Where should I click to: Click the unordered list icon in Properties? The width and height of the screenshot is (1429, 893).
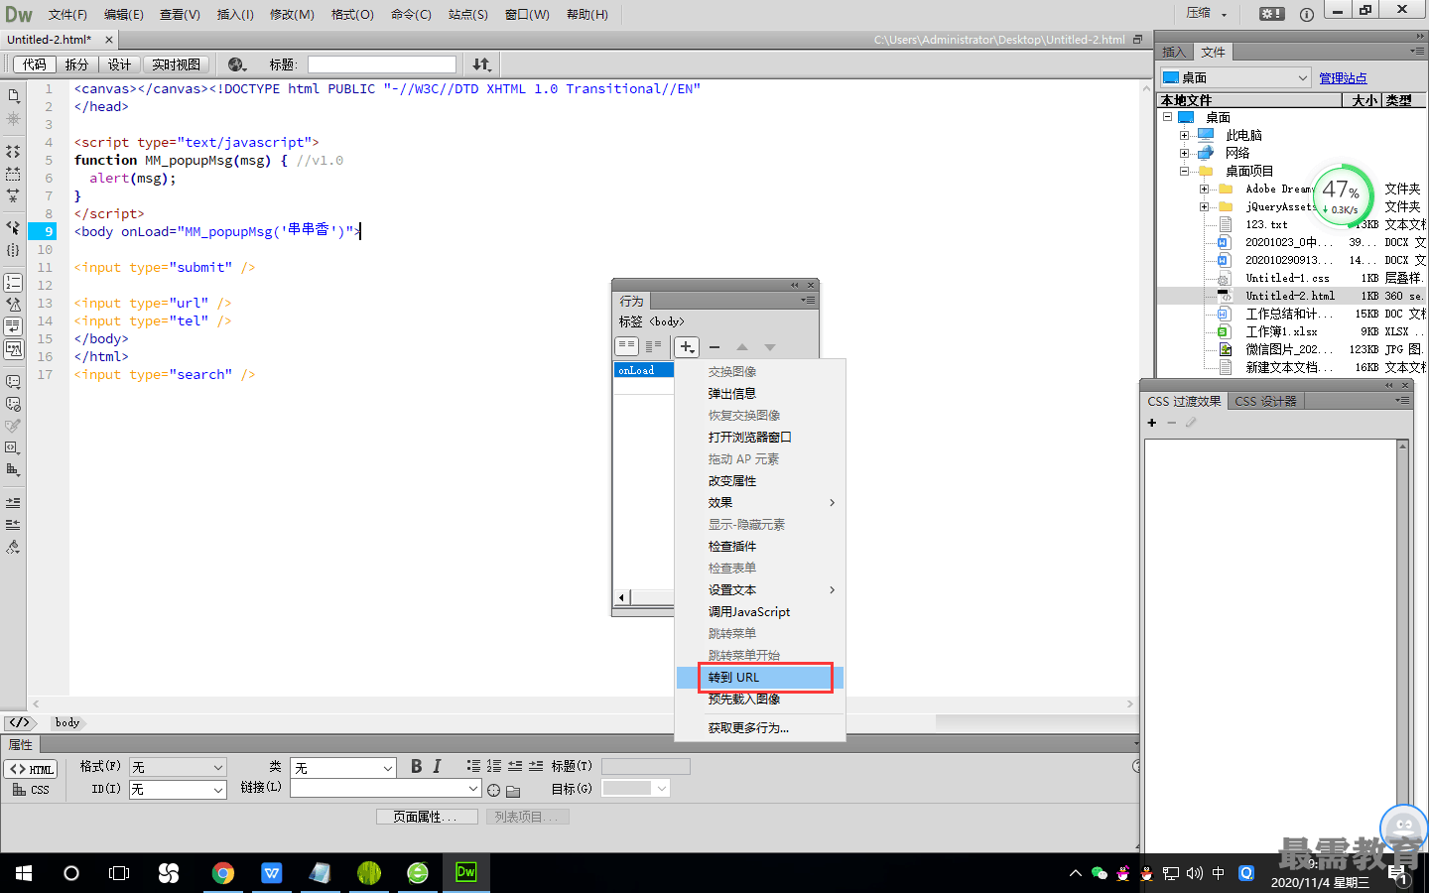point(473,766)
